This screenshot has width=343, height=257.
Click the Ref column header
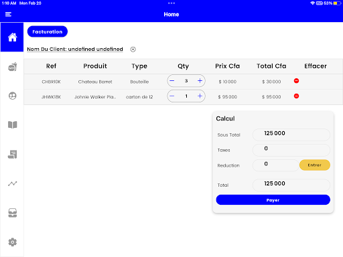51,66
